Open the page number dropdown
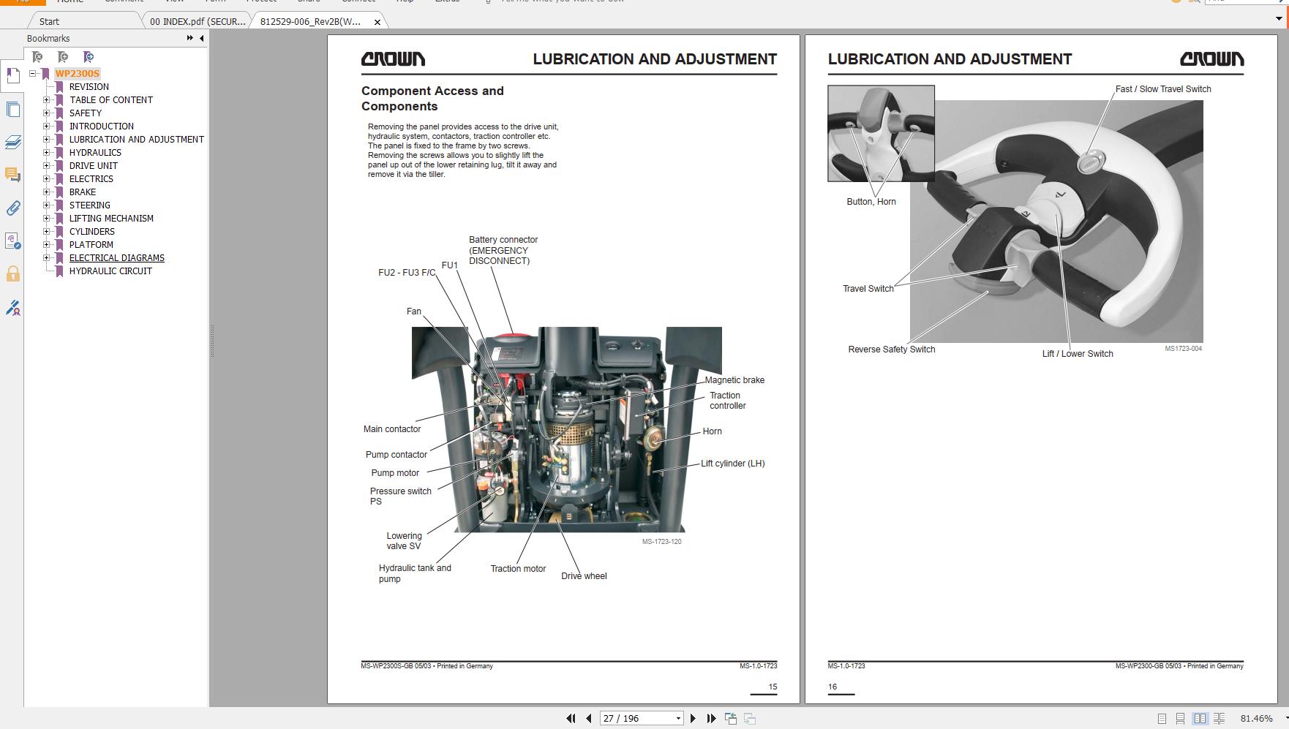1289x729 pixels. 678,719
